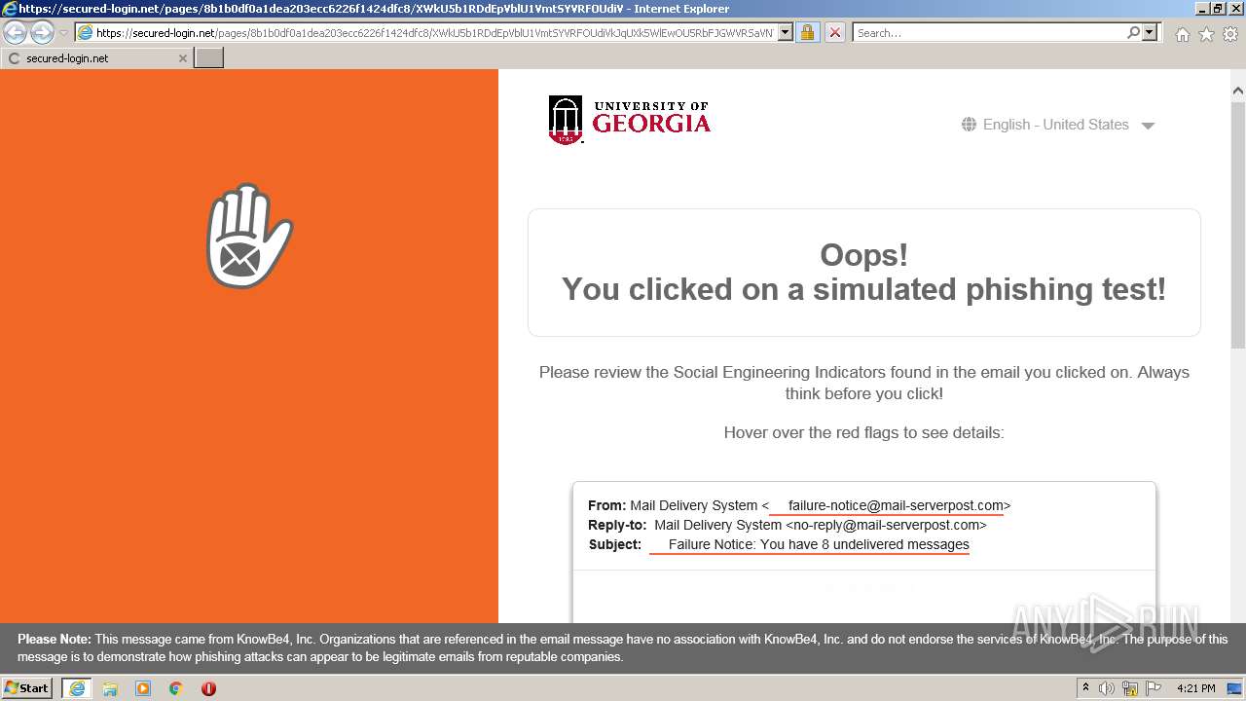
Task: Click the vertical scrollbar thumb
Action: (1238, 224)
